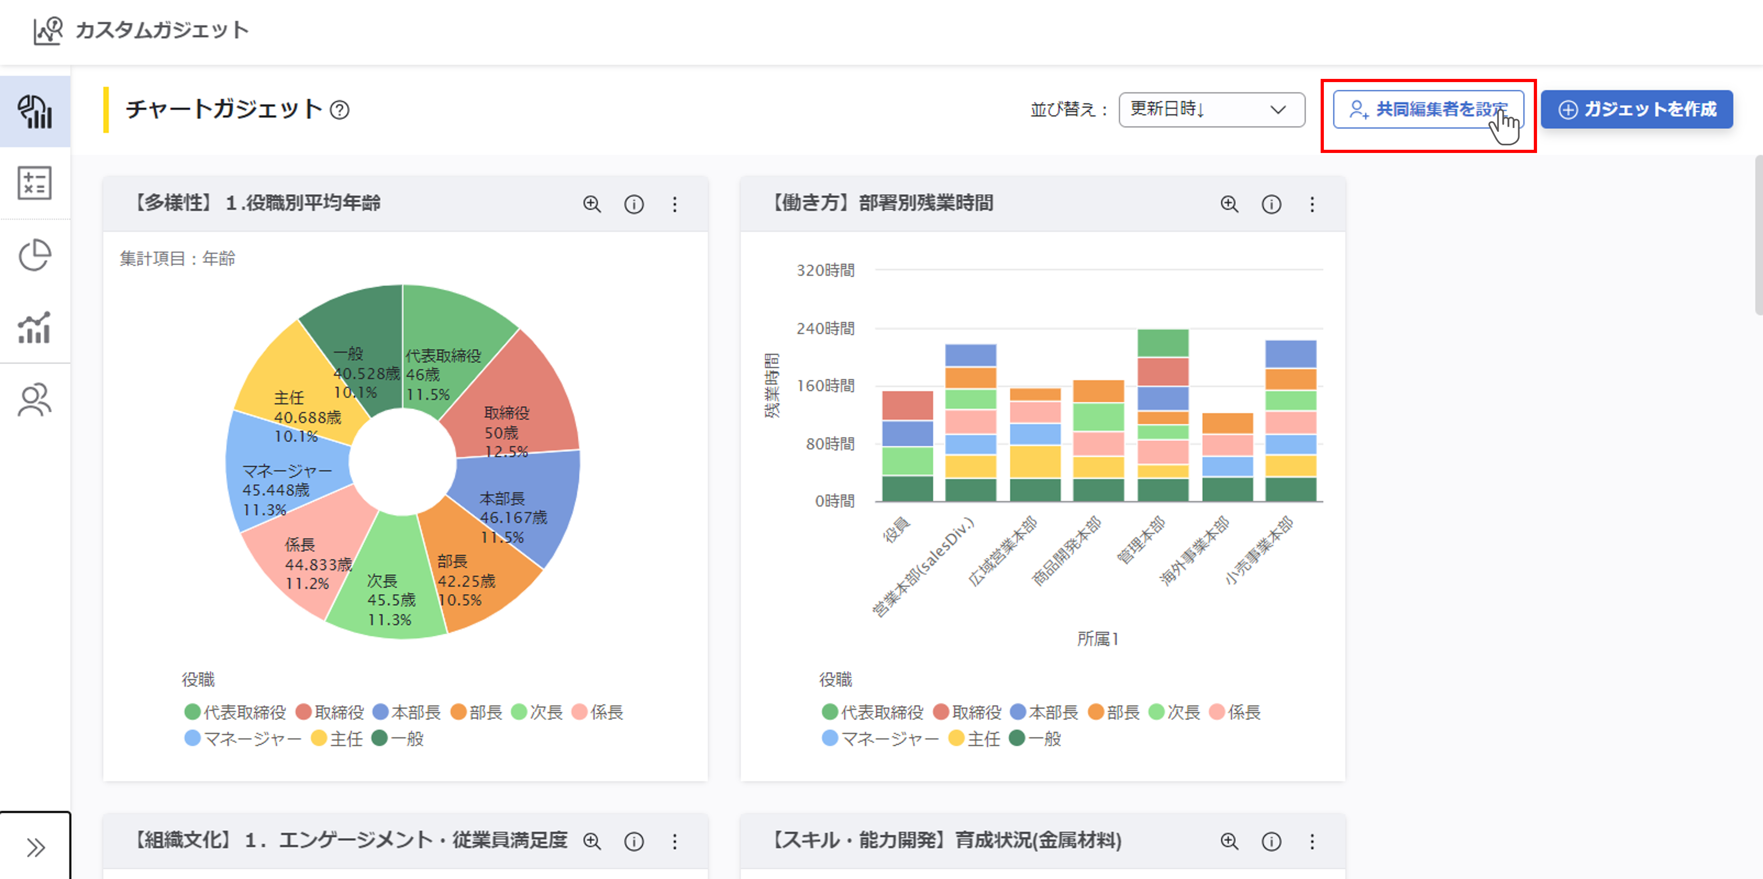
Task: Select the pie chart sidebar icon
Action: (x=34, y=255)
